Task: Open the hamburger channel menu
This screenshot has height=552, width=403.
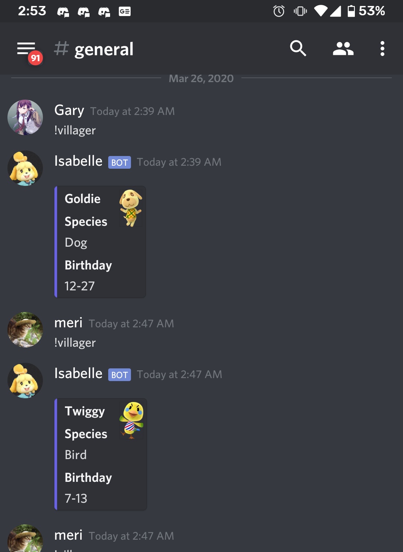Action: click(26, 49)
